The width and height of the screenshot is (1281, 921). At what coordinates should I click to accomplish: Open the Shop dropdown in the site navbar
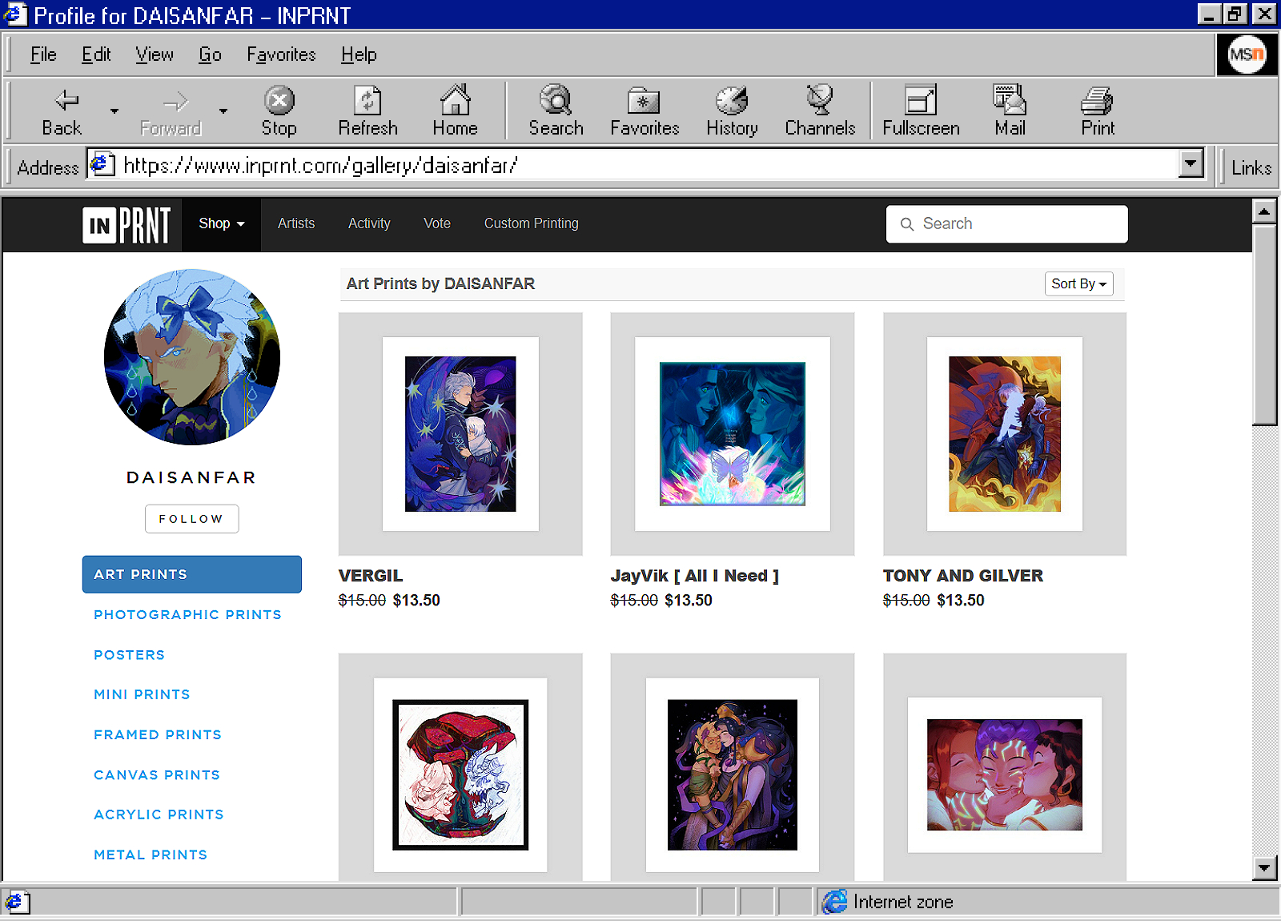tap(221, 223)
